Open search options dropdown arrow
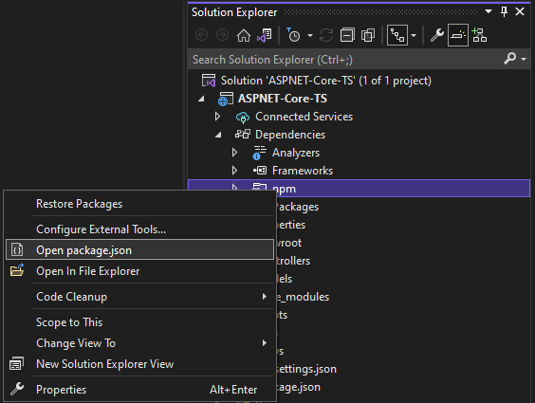Viewport: 535px width, 403px height. pyautogui.click(x=524, y=59)
